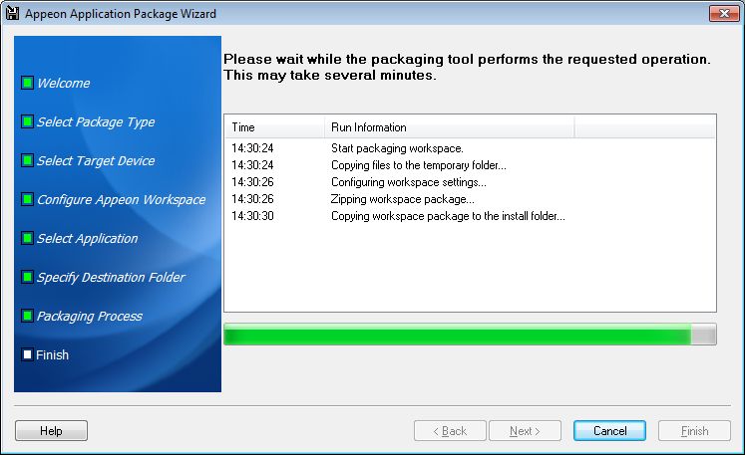The height and width of the screenshot is (455, 745).
Task: Click the 14:30:30 timestamp cell
Action: 252,216
